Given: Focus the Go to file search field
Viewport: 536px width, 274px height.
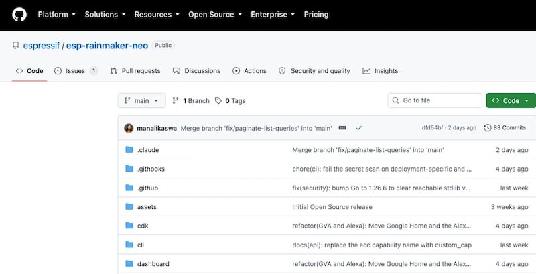Looking at the screenshot, I should pyautogui.click(x=435, y=100).
